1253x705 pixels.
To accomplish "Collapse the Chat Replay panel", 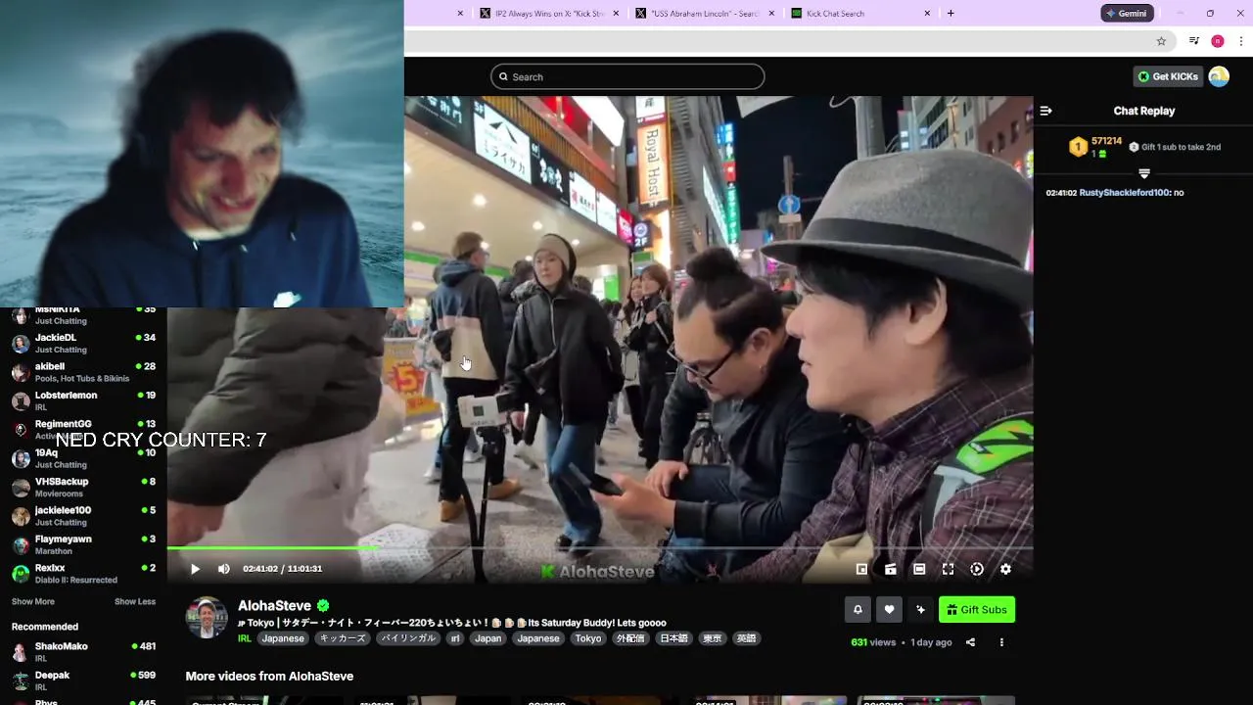I will [1045, 111].
